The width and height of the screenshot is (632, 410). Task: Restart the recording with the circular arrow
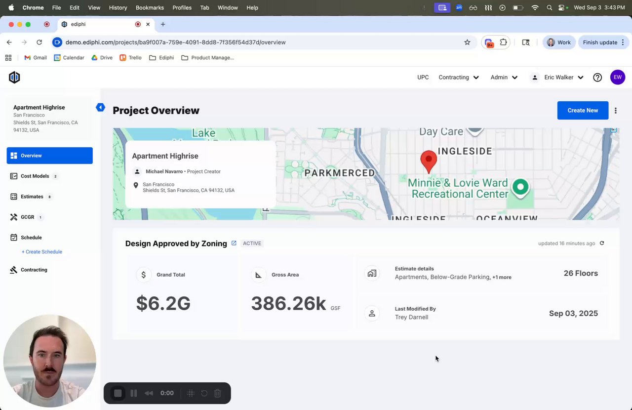(x=204, y=393)
